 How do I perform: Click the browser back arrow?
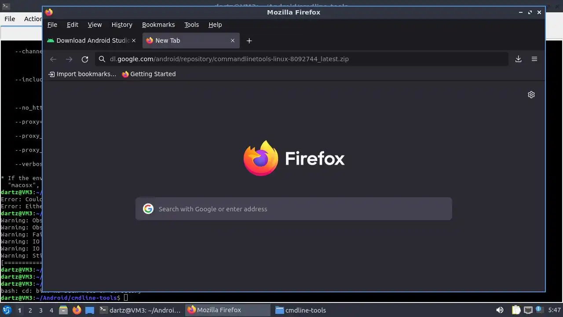[53, 59]
